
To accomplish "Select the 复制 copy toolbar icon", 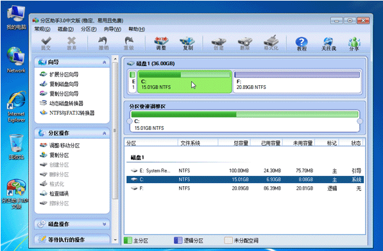I will tap(187, 44).
